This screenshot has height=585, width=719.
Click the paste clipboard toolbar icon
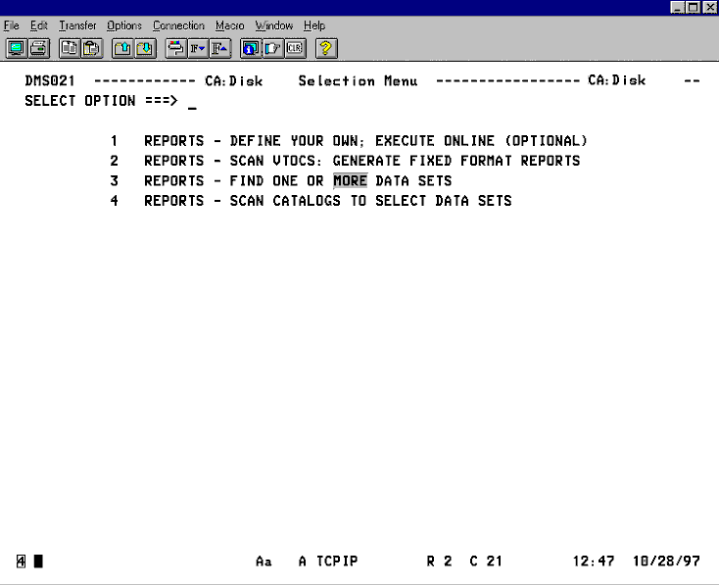click(92, 48)
